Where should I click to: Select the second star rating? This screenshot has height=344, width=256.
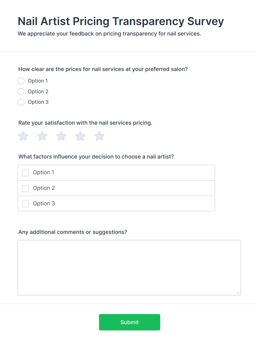(42, 136)
